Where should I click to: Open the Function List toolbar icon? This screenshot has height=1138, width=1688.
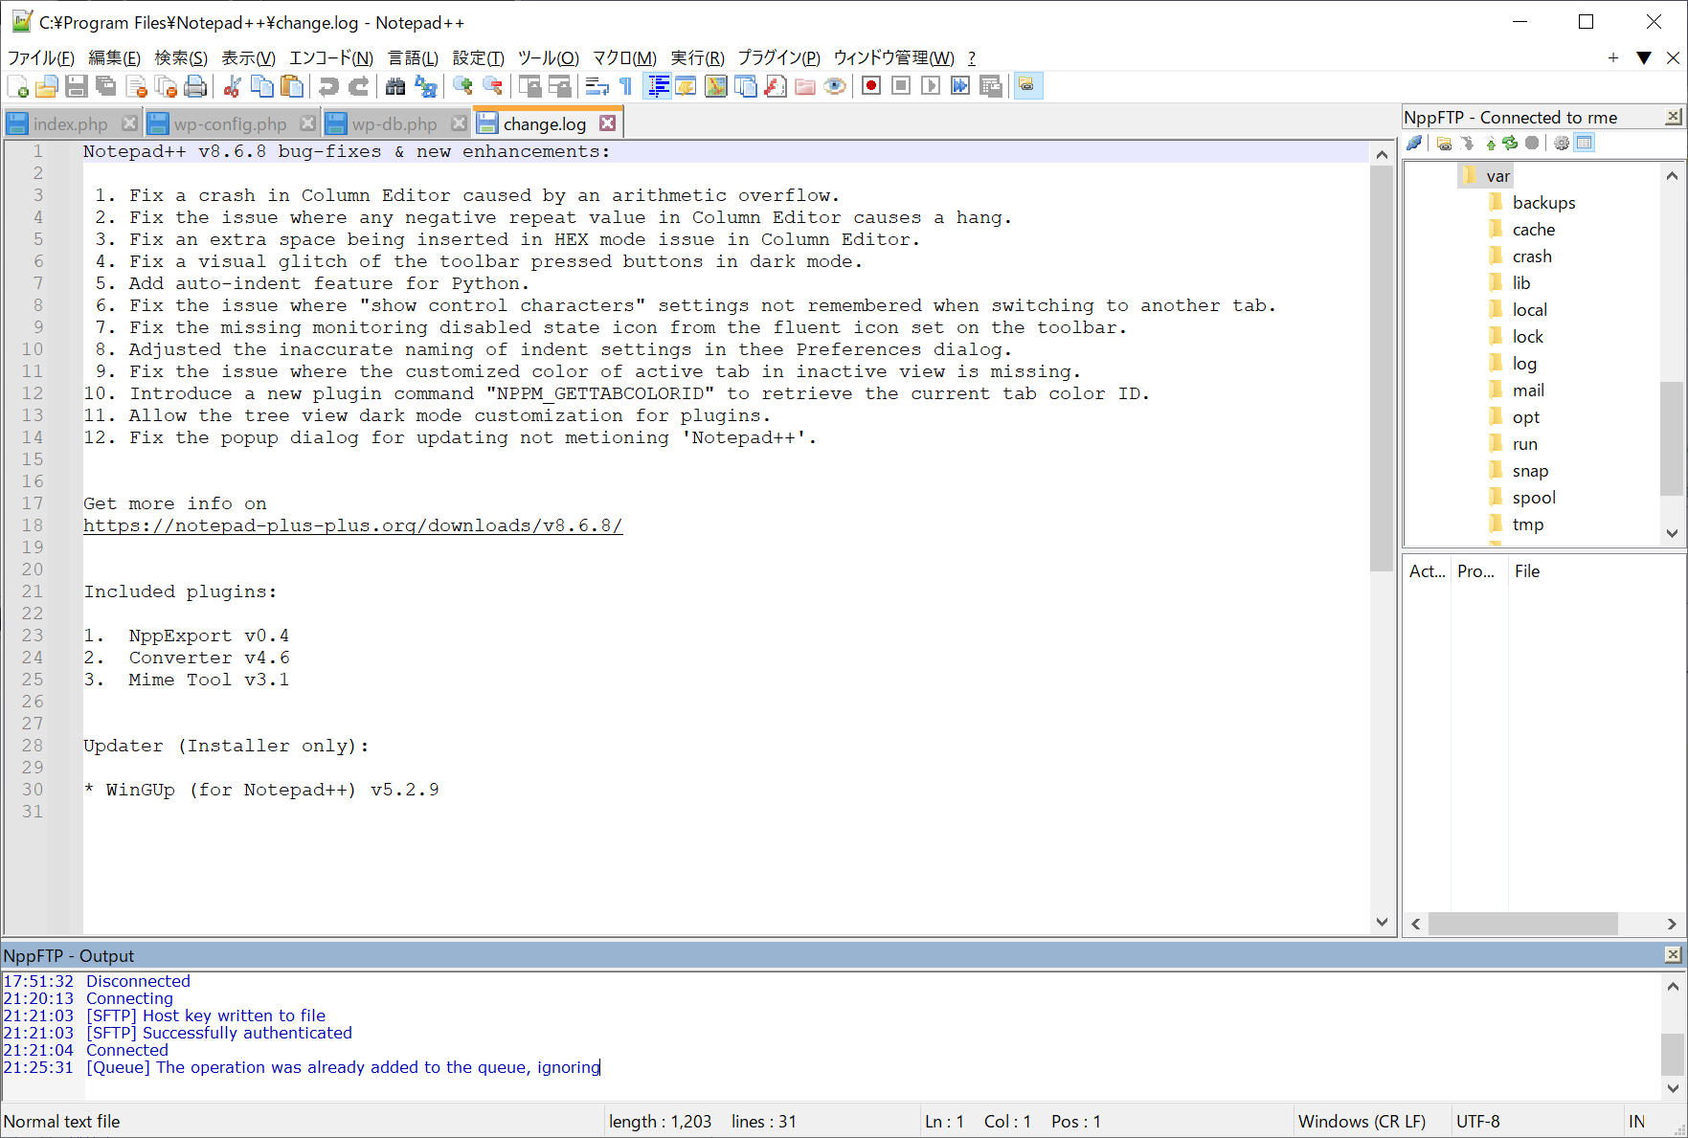(x=776, y=86)
